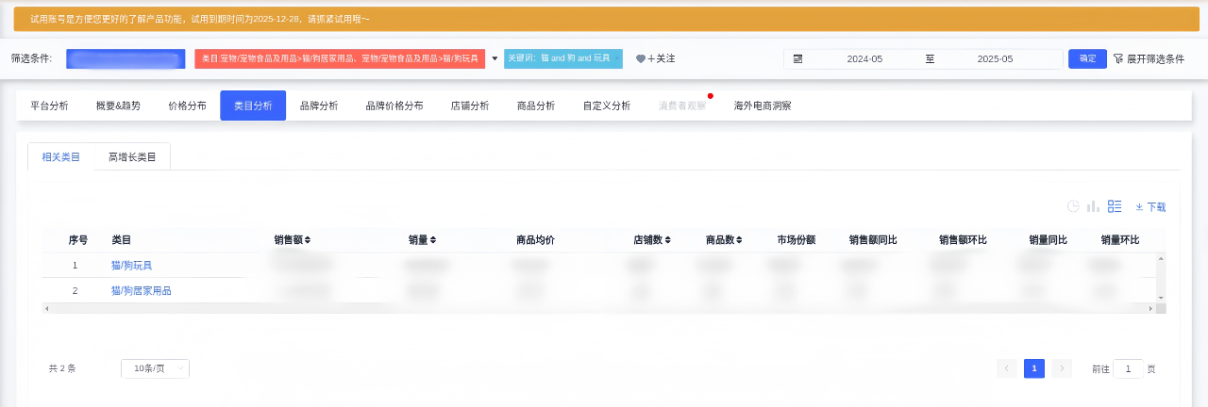Switch to pie chart view
Image resolution: width=1208 pixels, height=407 pixels.
click(1073, 206)
